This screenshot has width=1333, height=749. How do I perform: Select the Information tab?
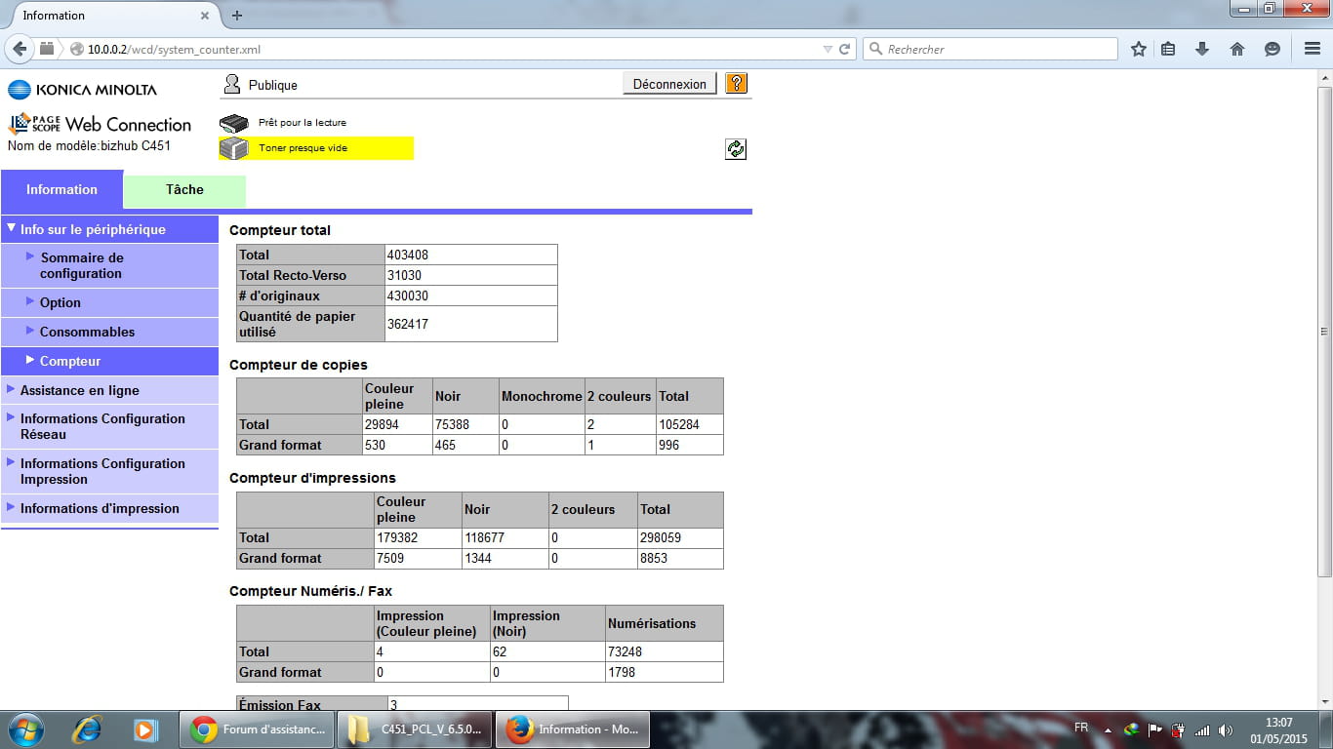click(x=61, y=190)
